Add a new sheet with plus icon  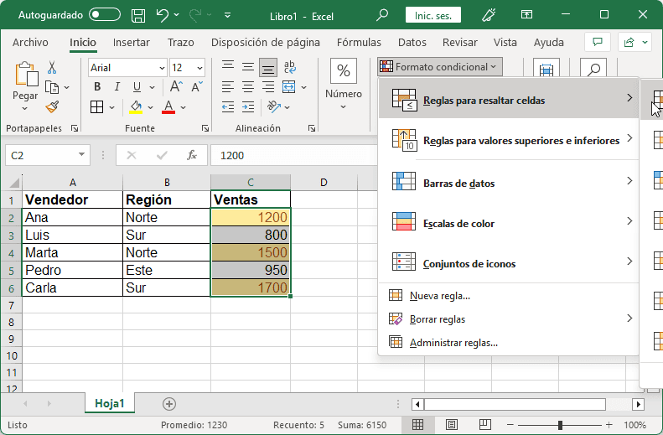click(x=169, y=404)
